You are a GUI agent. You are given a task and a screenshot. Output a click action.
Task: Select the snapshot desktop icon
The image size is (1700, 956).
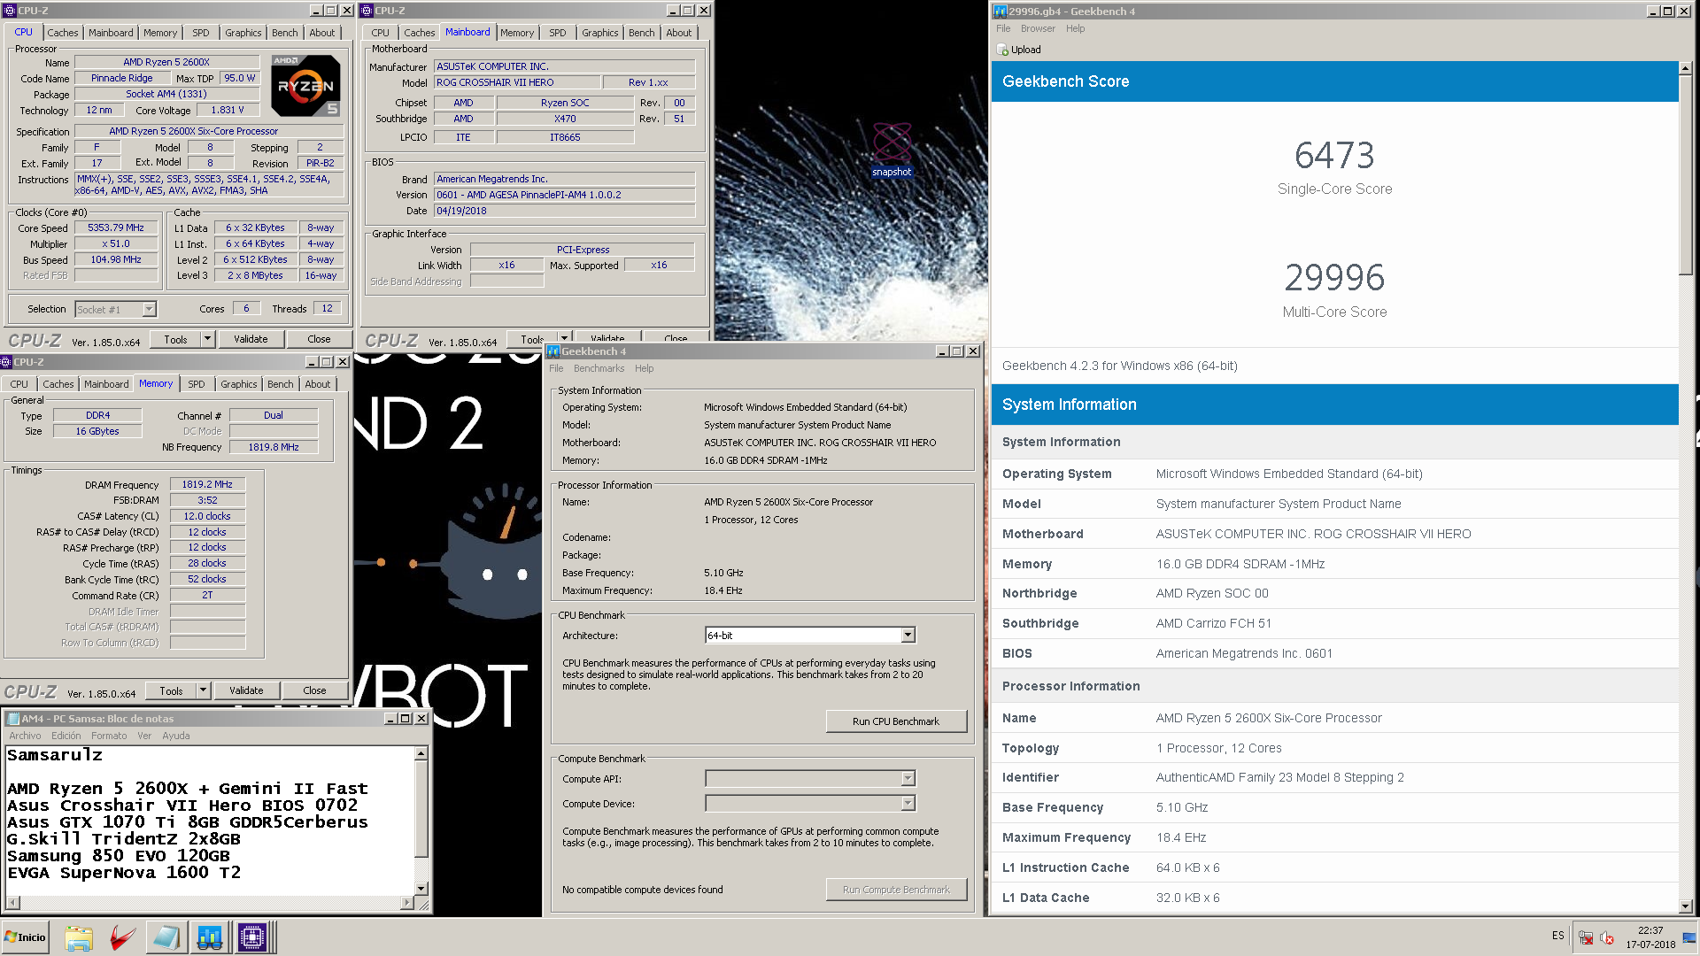(x=891, y=150)
